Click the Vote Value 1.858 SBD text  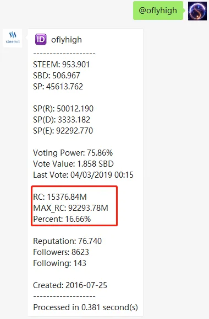click(73, 164)
